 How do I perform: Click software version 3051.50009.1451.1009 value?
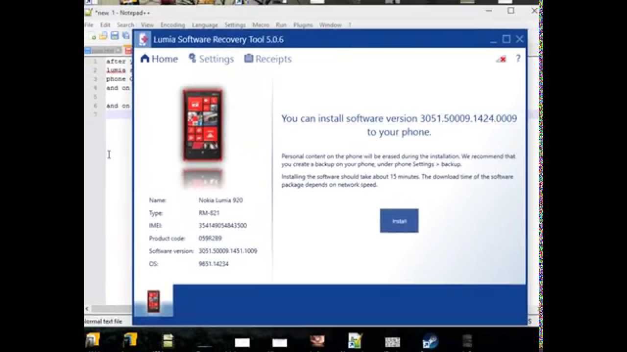pos(228,251)
